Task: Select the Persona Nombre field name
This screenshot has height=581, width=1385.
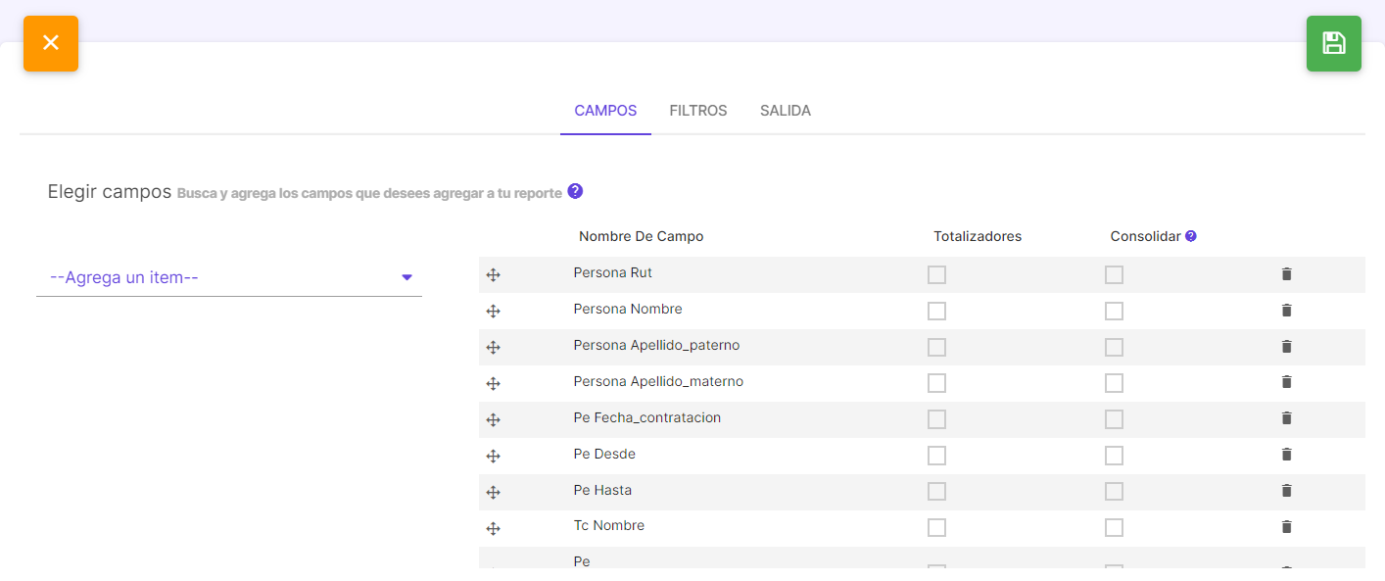Action: [628, 309]
